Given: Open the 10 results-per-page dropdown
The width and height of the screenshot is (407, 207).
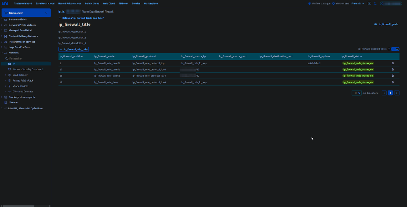Looking at the screenshot, I should pyautogui.click(x=356, y=93).
